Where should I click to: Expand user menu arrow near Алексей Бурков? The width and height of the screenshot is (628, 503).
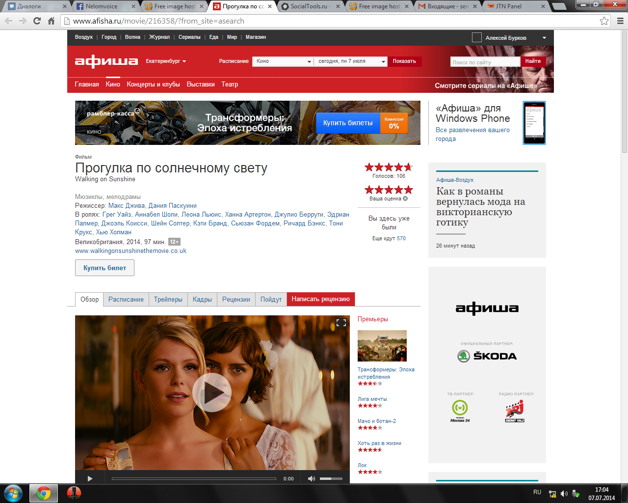(544, 38)
